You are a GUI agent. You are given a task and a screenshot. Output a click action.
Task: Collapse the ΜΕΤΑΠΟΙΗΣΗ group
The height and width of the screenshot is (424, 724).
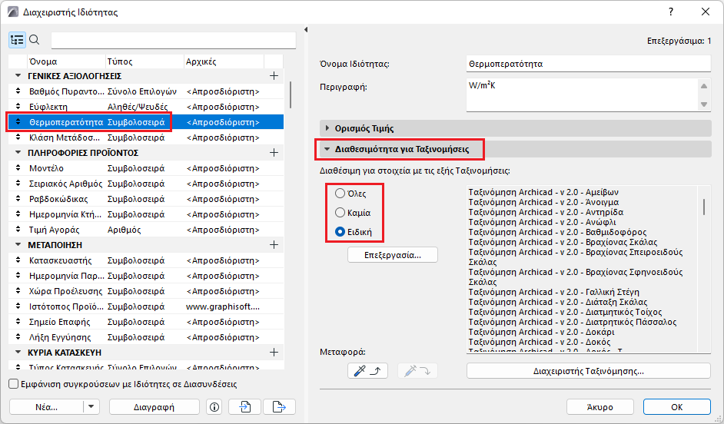[18, 244]
